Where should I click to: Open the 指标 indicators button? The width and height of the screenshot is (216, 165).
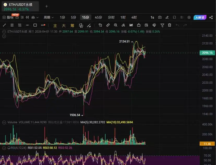pyautogui.click(x=8, y=18)
